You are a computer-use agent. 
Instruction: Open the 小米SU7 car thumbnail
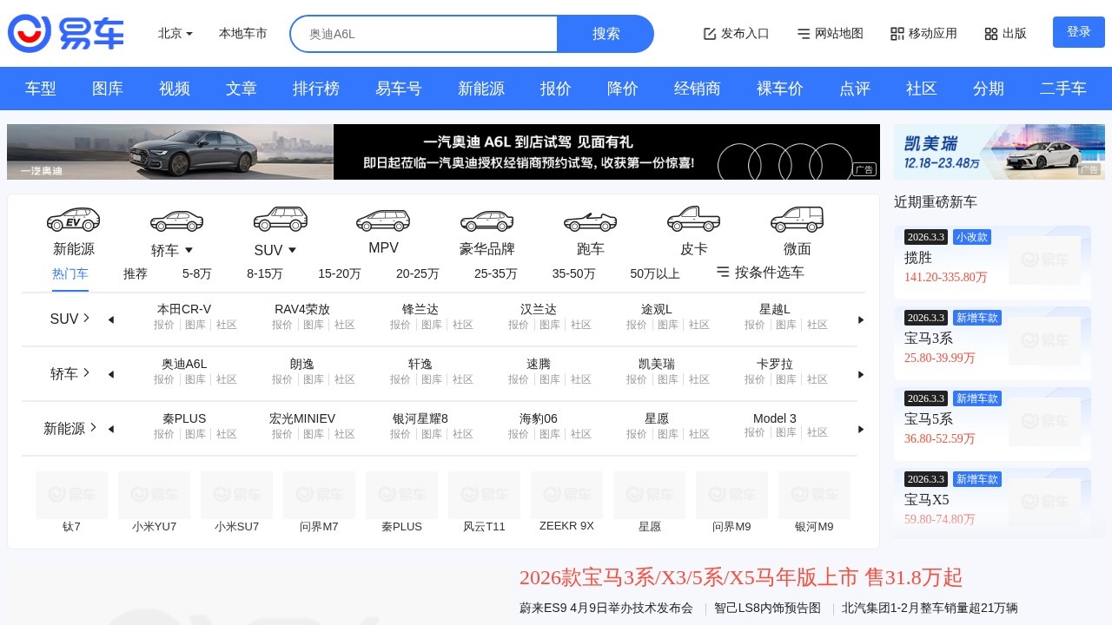point(236,495)
